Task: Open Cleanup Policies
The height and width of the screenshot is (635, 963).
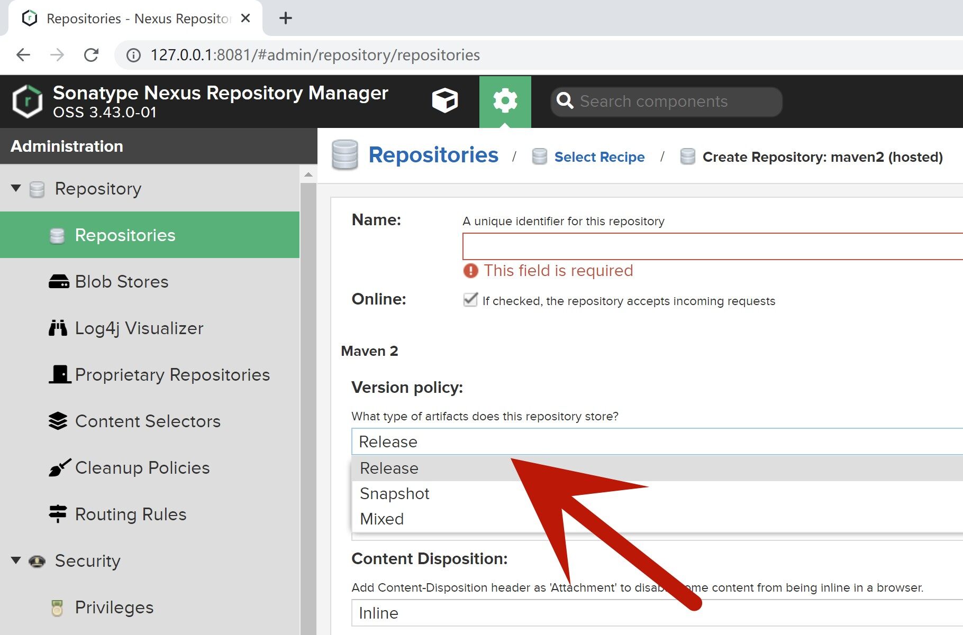Action: (x=142, y=467)
